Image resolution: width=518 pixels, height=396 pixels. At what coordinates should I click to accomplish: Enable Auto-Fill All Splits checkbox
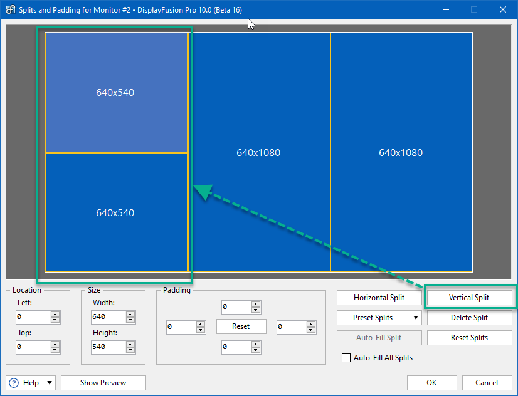346,358
